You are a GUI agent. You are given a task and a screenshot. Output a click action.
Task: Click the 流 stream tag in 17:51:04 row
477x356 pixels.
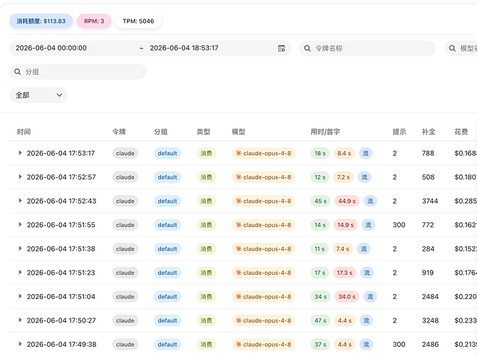point(370,297)
